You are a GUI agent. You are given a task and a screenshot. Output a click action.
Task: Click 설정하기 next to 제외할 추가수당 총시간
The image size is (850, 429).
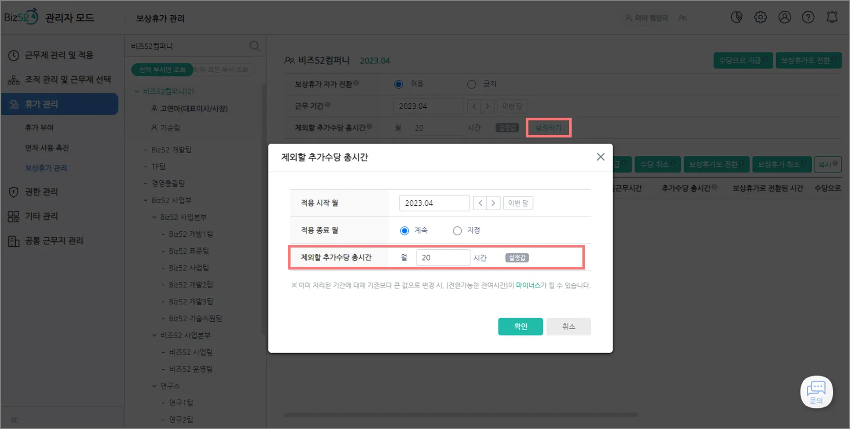548,128
